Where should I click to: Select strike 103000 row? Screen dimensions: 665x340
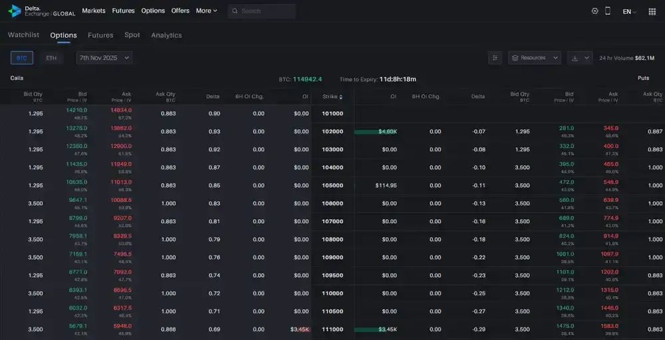point(332,149)
